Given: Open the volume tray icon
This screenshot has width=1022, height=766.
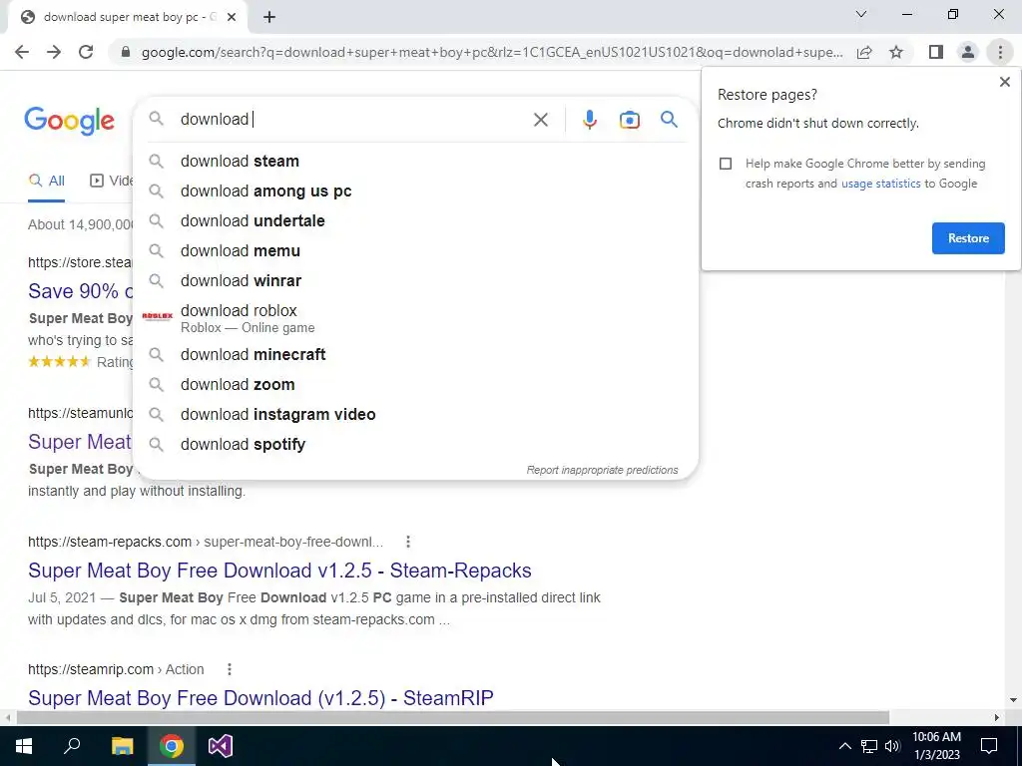Looking at the screenshot, I should pyautogui.click(x=892, y=746).
